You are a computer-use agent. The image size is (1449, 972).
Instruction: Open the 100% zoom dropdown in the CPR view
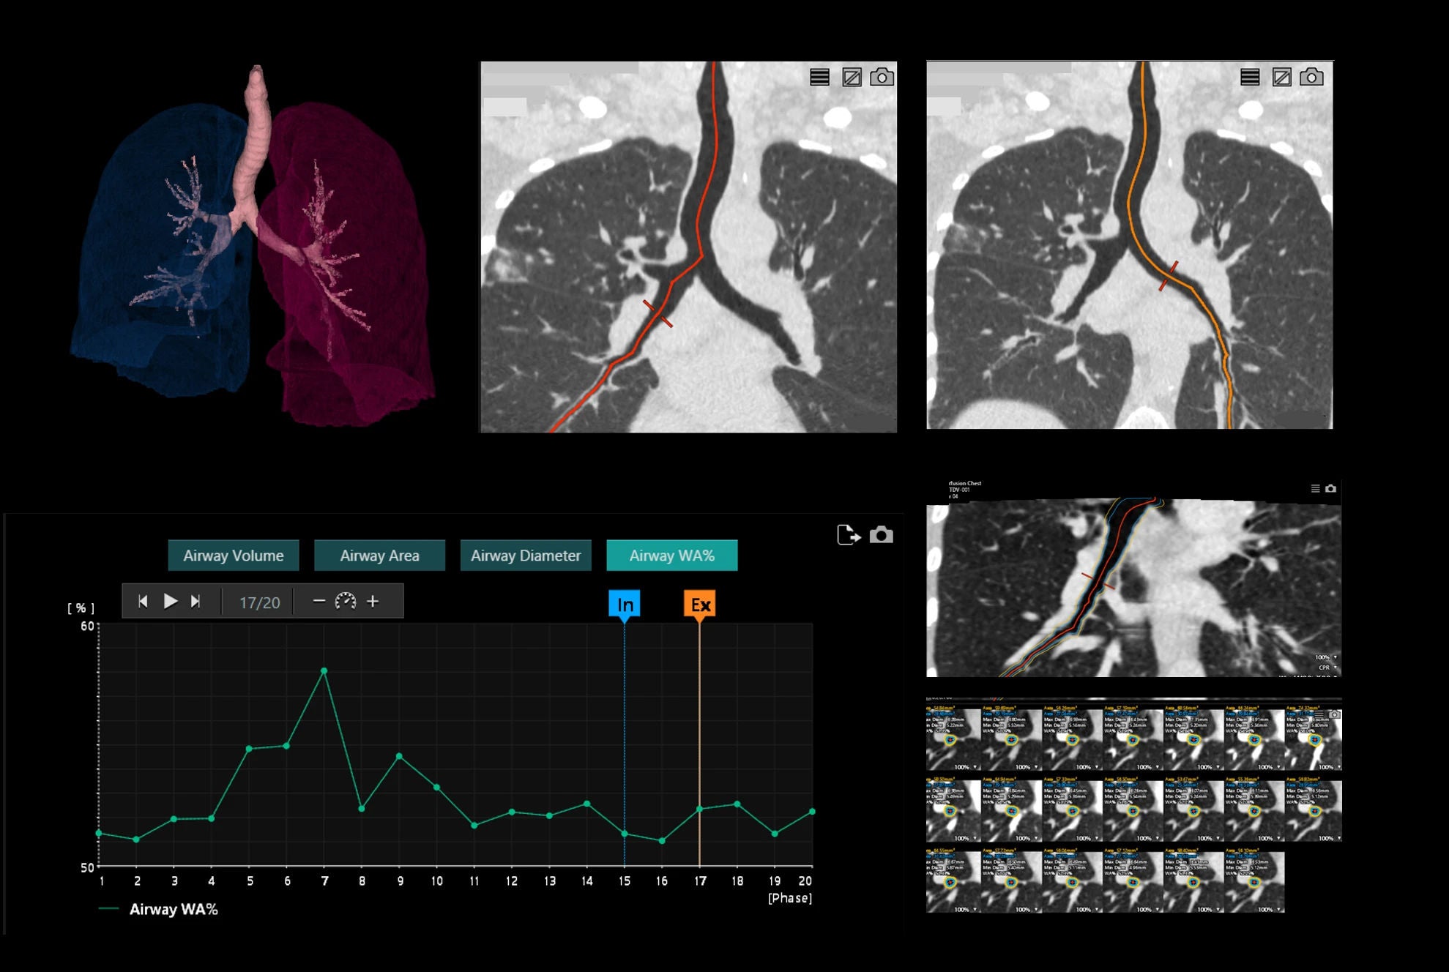pyautogui.click(x=1326, y=657)
